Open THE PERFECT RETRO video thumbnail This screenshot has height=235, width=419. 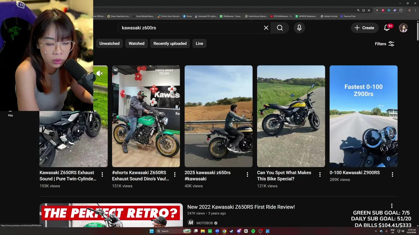[111, 215]
